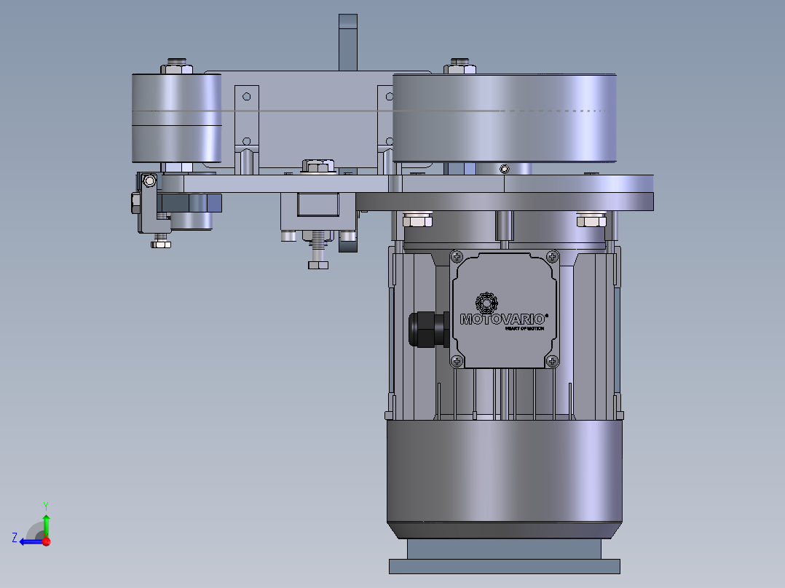Image resolution: width=785 pixels, height=588 pixels.
Task: Click the MOTOVARIO logo text on terminal box
Action: (502, 319)
